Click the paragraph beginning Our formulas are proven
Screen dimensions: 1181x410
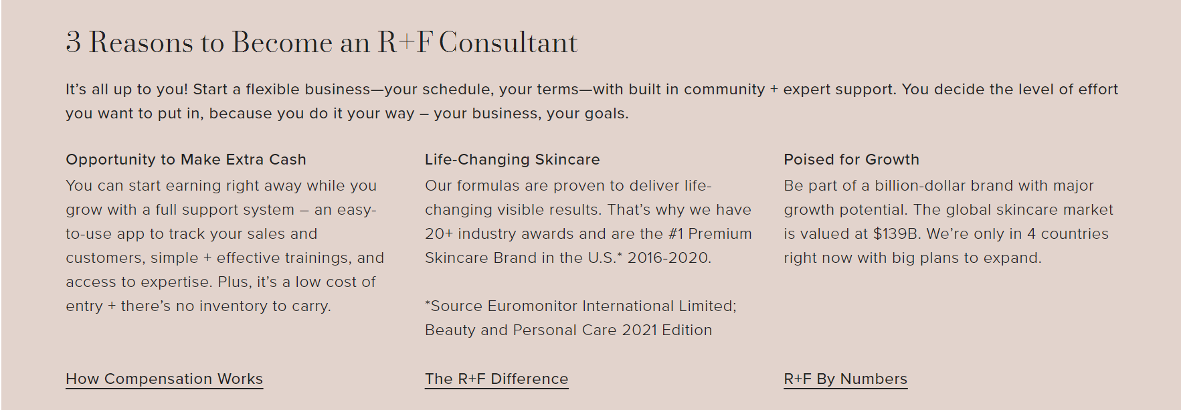pos(588,221)
